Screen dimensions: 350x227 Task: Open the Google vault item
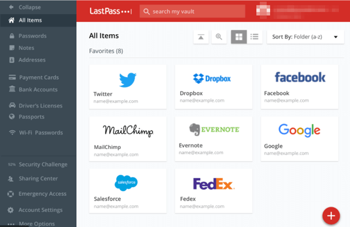pyautogui.click(x=300, y=138)
